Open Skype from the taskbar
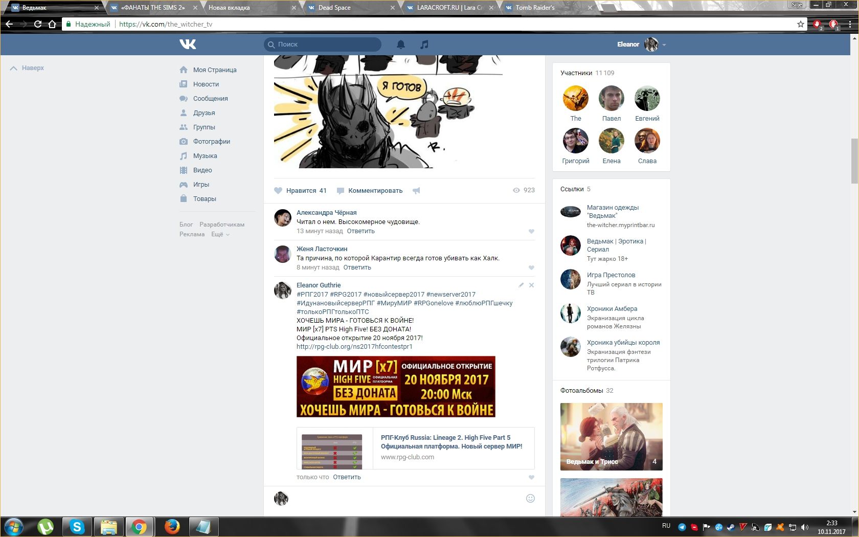The width and height of the screenshot is (859, 537). pos(77,526)
